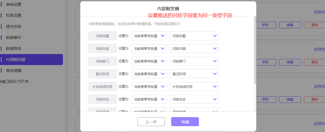This screenshot has height=132, width=325.
Task: Select 数据推送 in the sidebar
Action: [14, 49]
